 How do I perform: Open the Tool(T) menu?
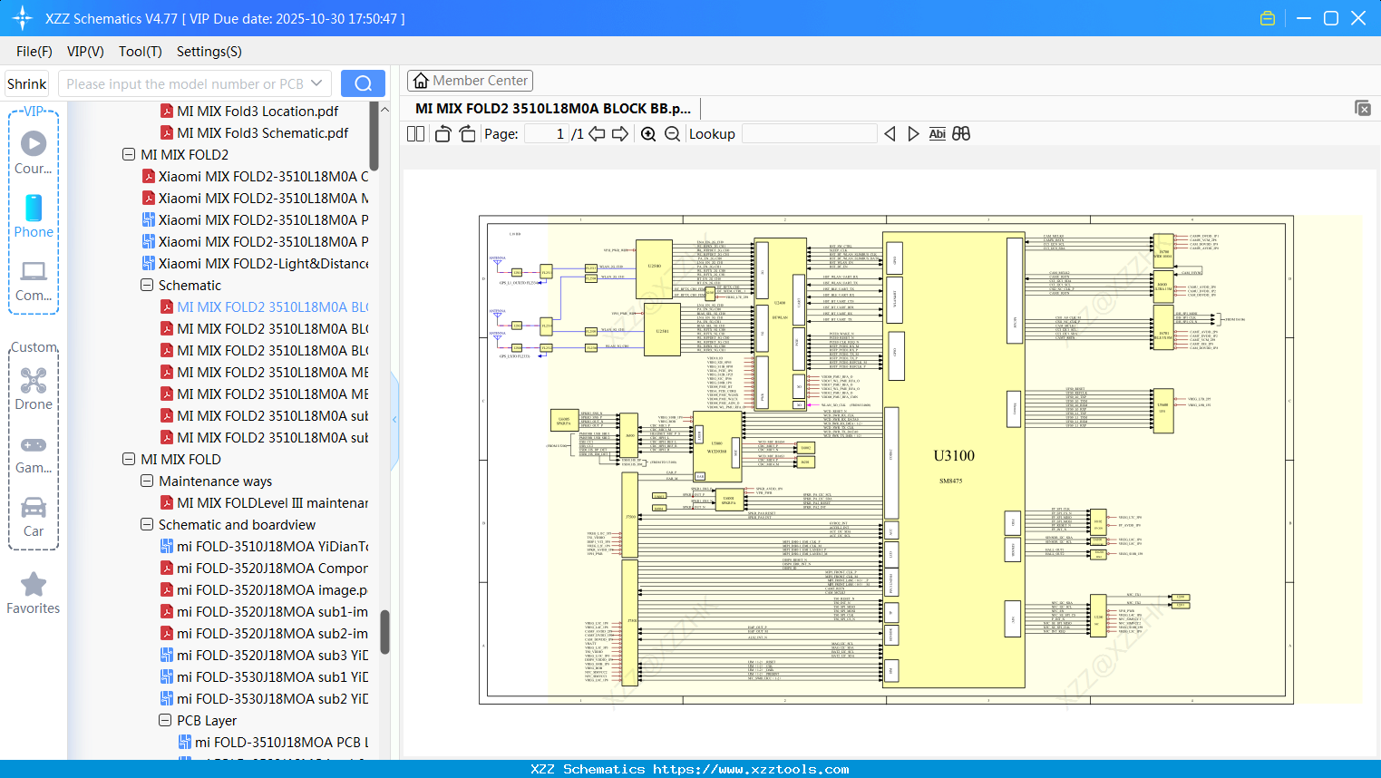[x=140, y=52]
